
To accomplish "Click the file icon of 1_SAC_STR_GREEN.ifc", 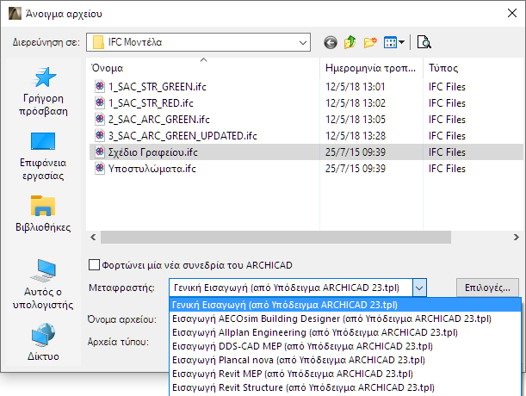I will pyautogui.click(x=99, y=87).
